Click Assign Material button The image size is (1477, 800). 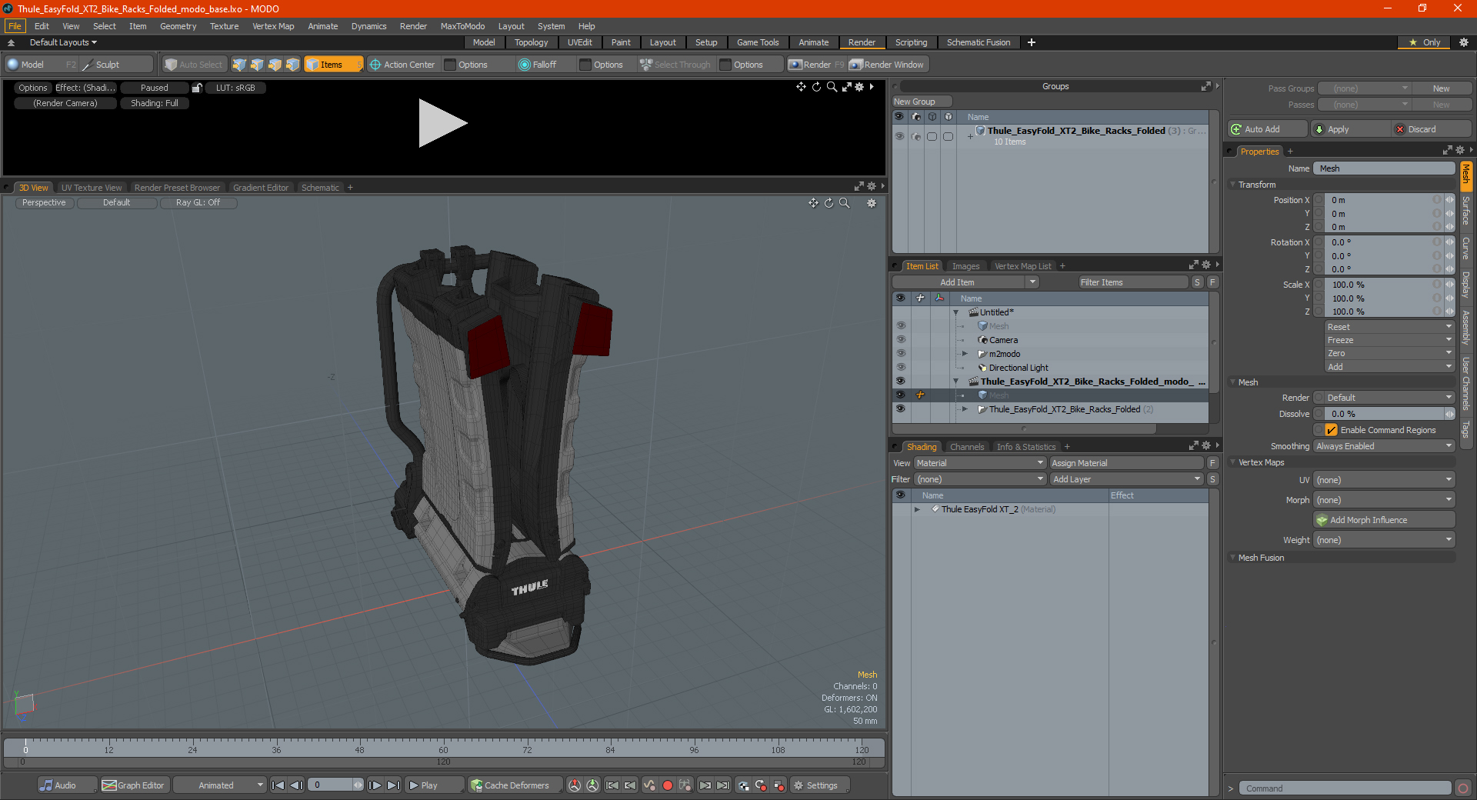click(x=1127, y=463)
